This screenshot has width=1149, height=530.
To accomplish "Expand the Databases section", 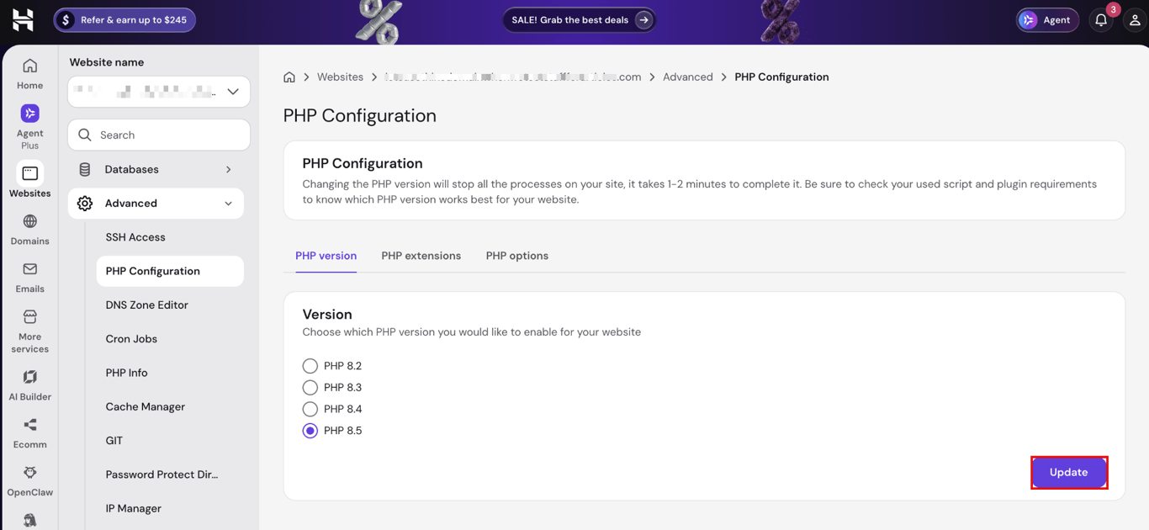I will point(228,169).
